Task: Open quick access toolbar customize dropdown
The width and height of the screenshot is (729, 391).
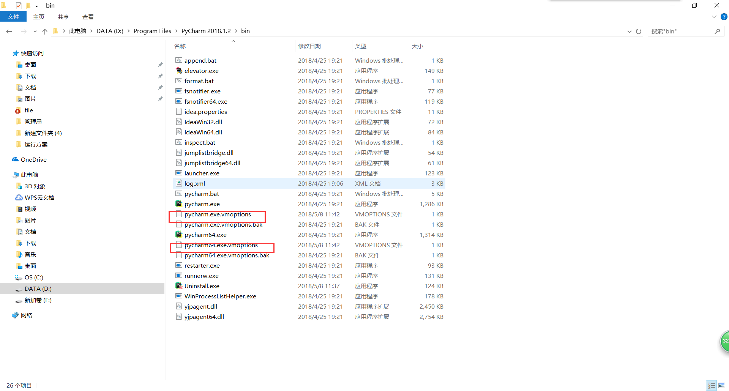Action: 36,6
